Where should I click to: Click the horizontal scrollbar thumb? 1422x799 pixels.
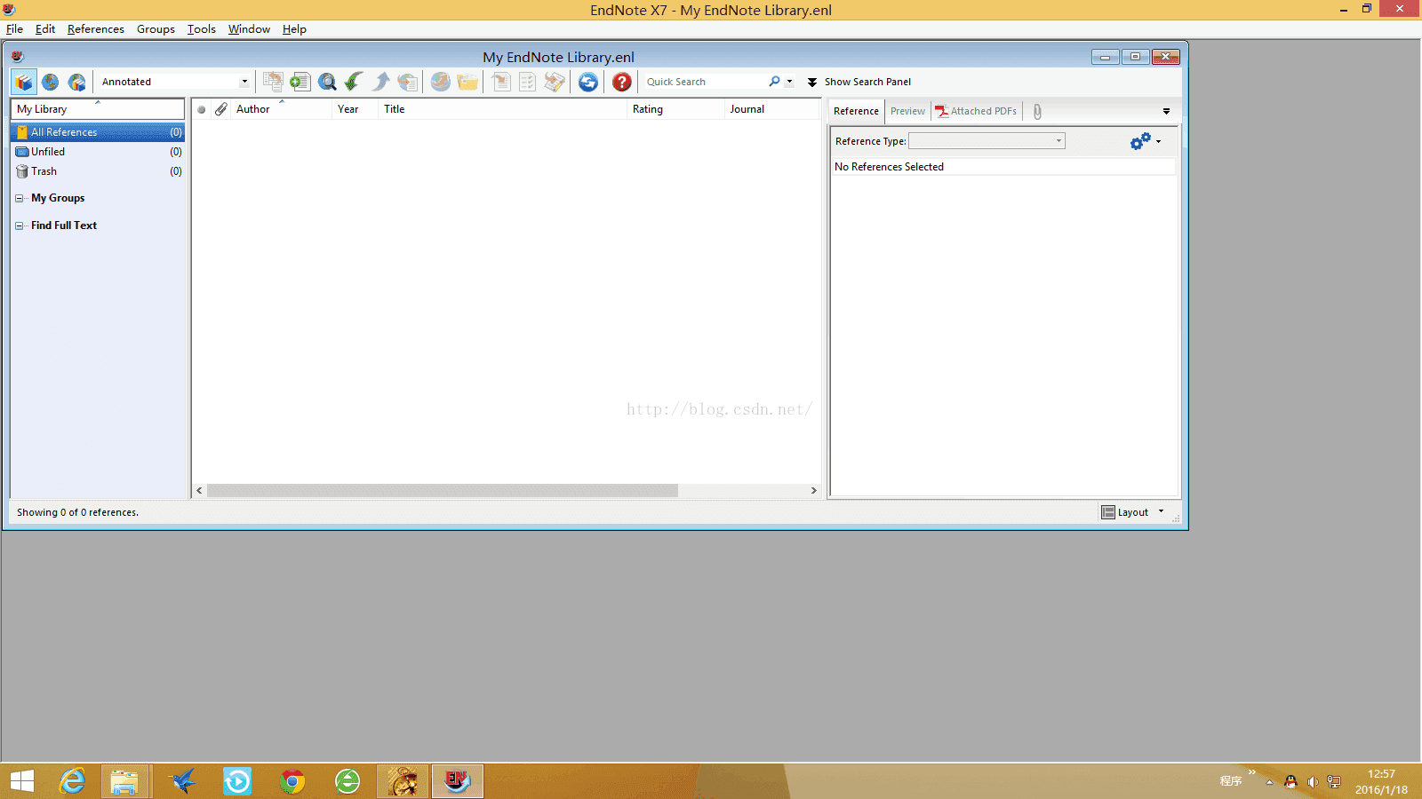coord(442,491)
